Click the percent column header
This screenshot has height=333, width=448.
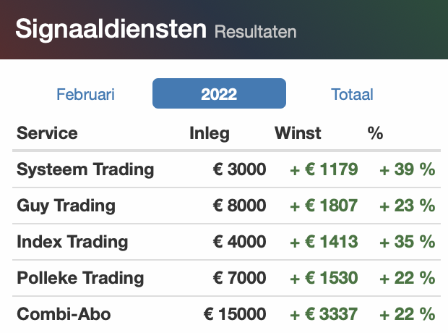[375, 133]
